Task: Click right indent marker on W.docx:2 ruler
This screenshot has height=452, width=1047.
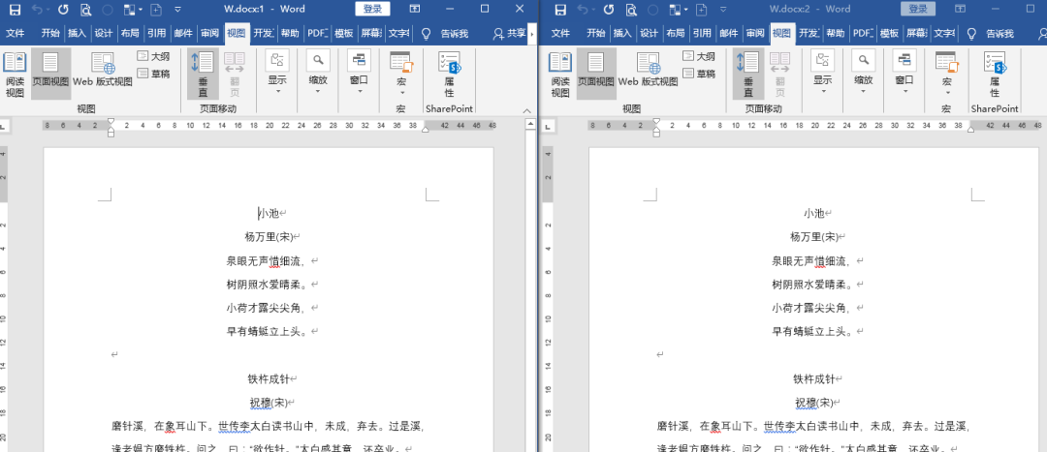Action: click(x=970, y=130)
